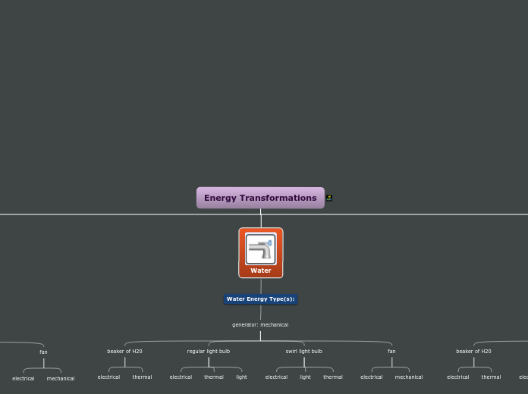Select the fan node in the left neighboring branch
The width and height of the screenshot is (528, 394).
[x=43, y=352]
